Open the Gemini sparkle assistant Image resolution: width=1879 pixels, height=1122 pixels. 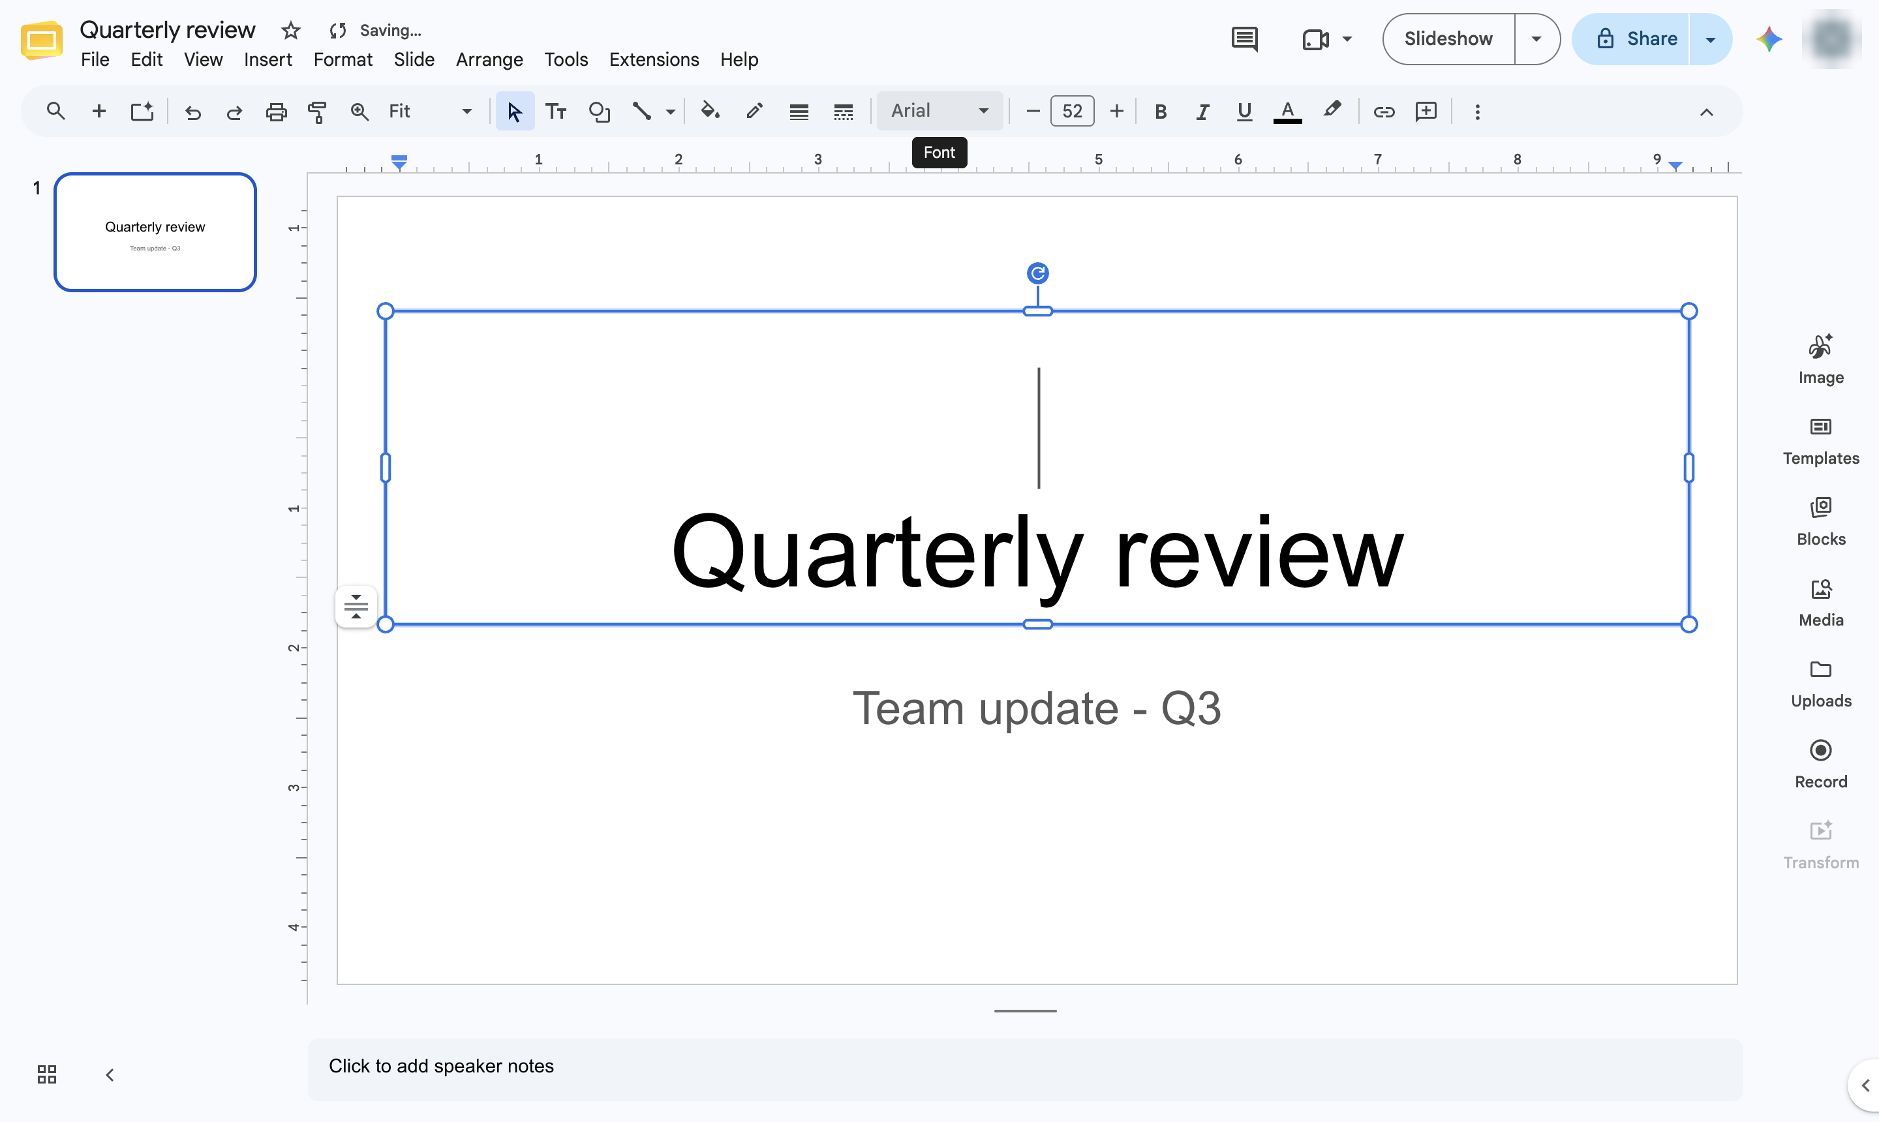1769,38
